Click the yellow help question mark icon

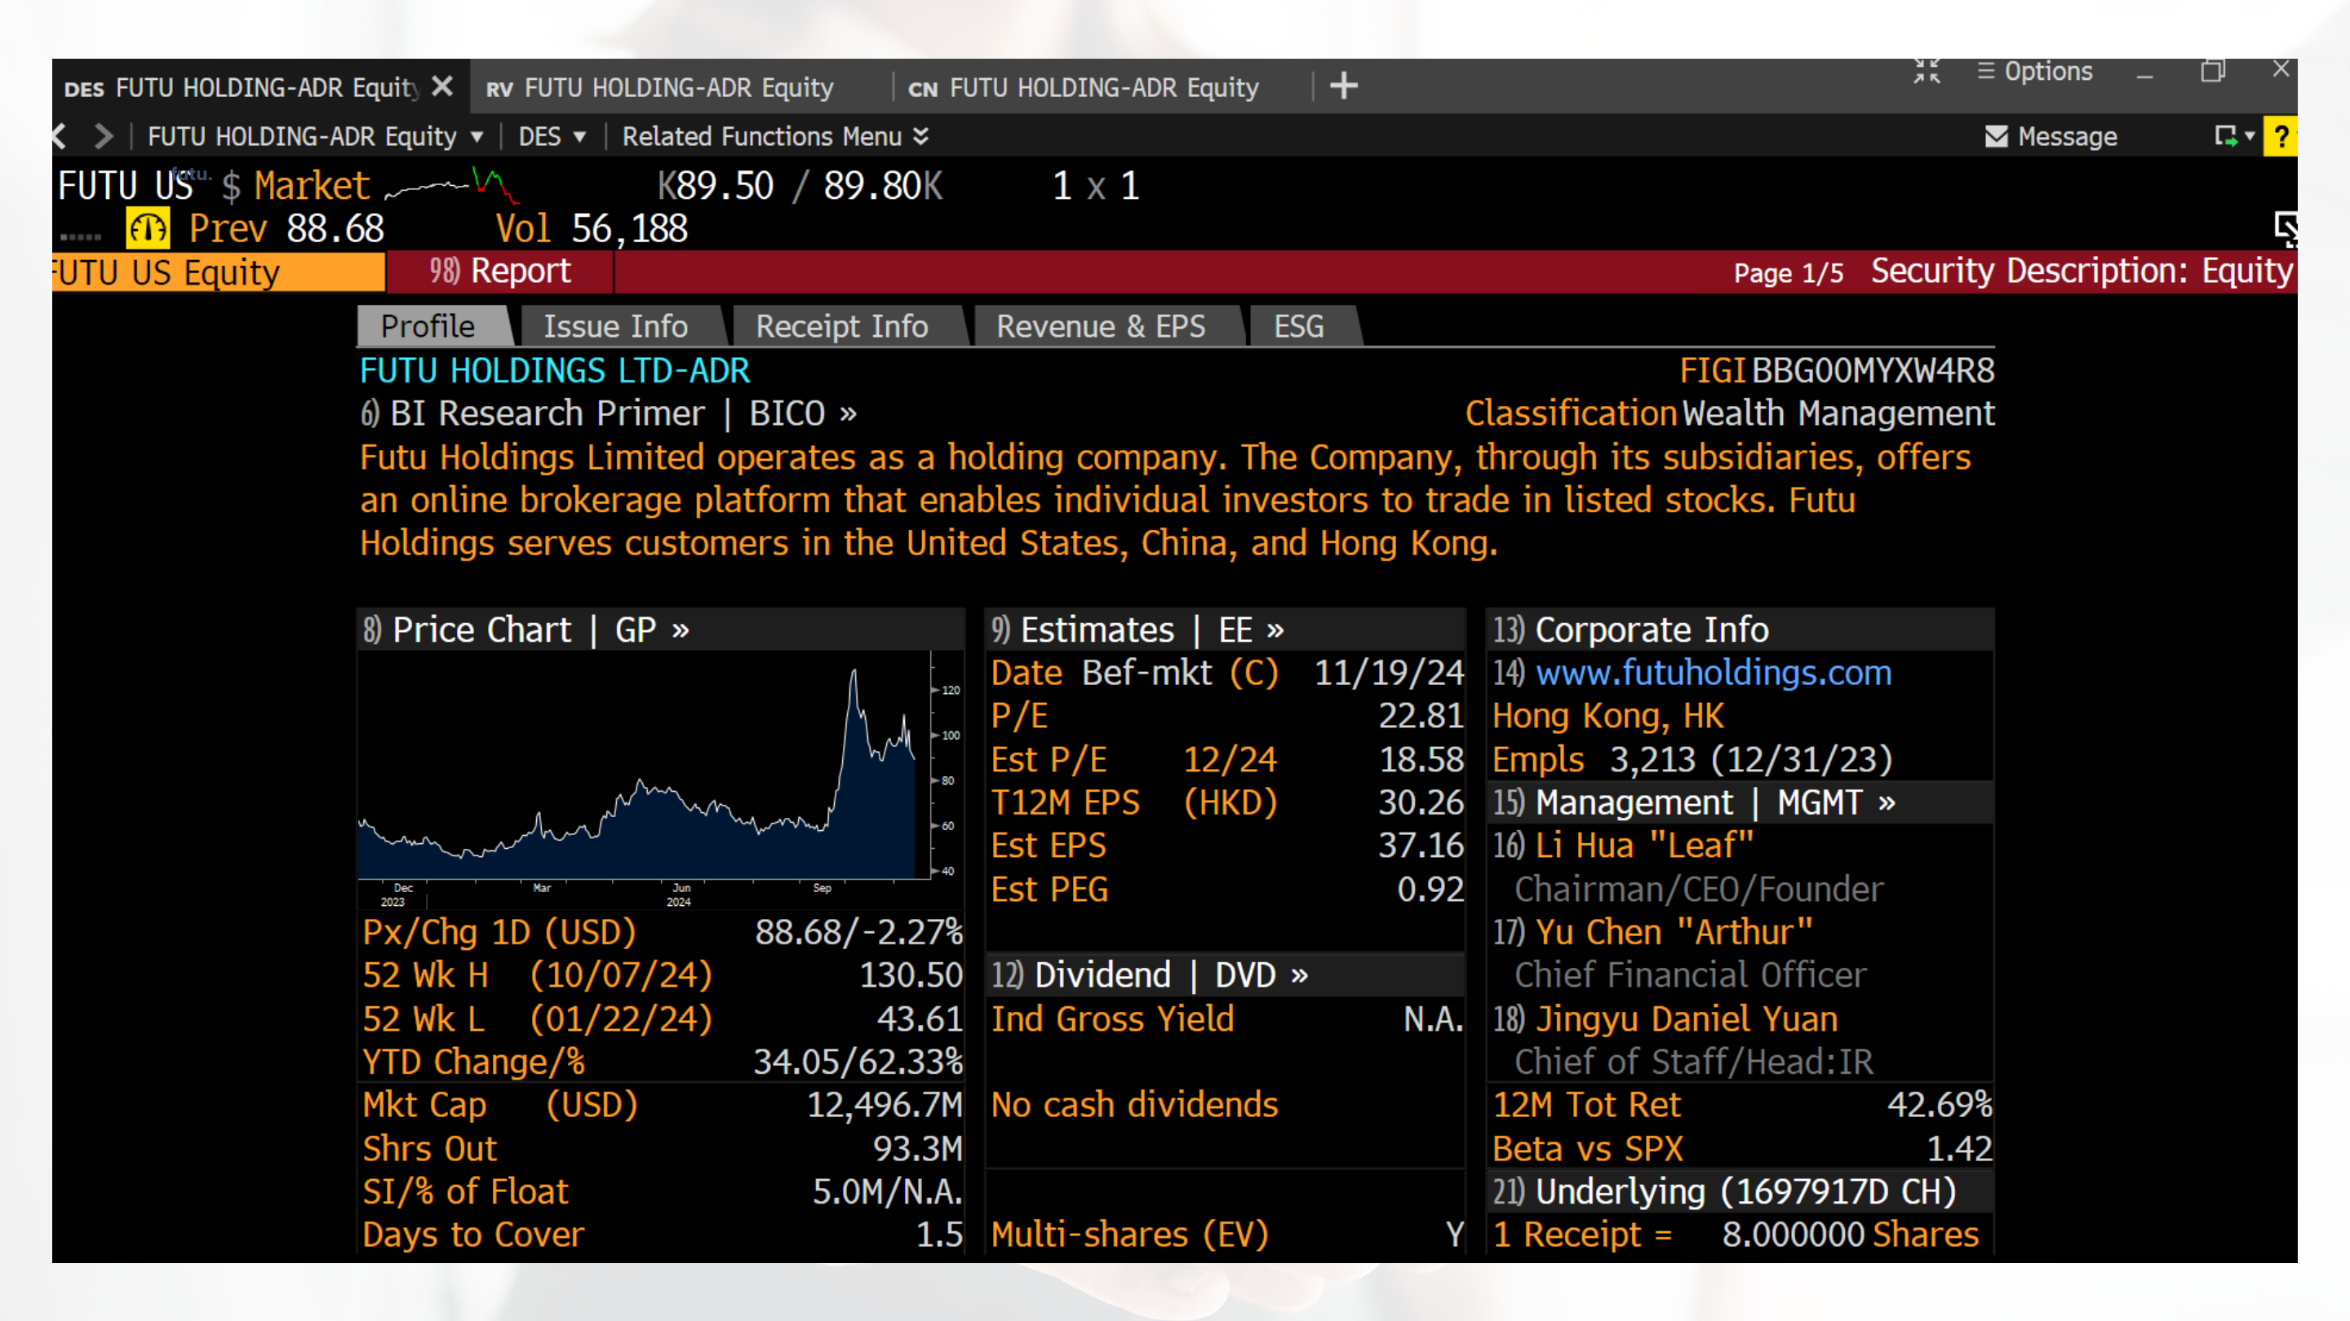[2280, 137]
